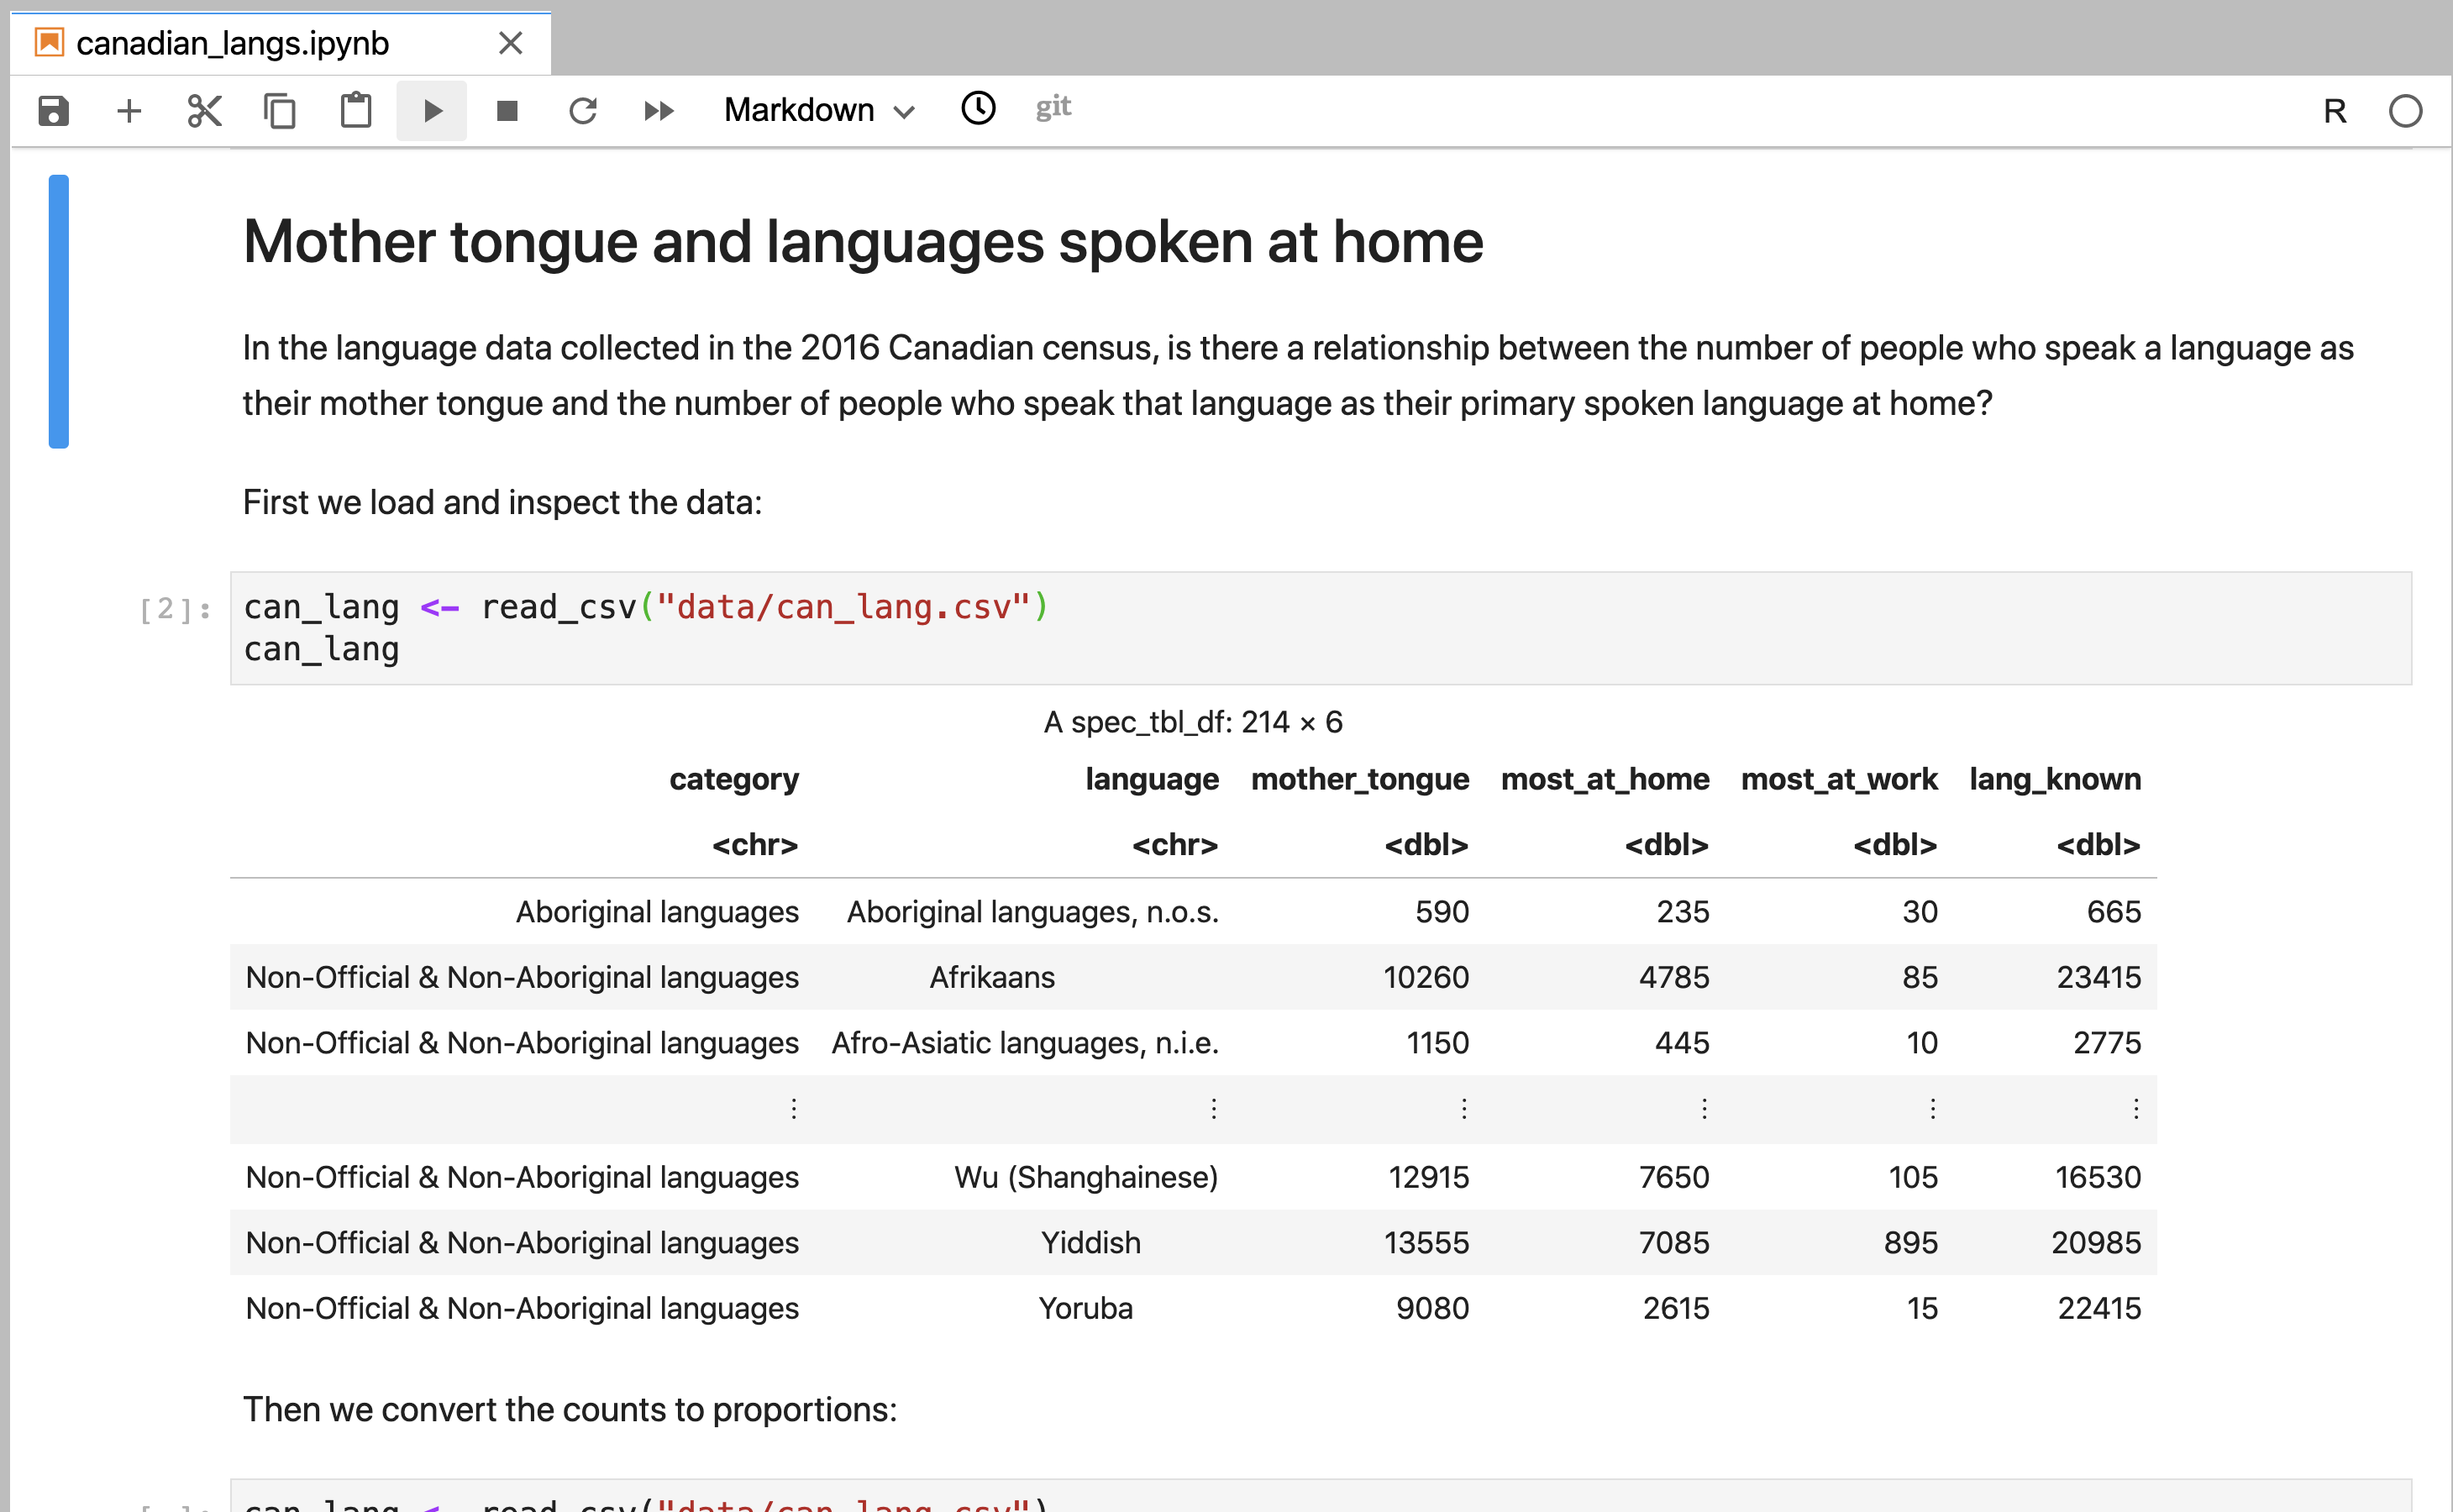Copy the selected cell
2453x1512 pixels.
click(280, 110)
